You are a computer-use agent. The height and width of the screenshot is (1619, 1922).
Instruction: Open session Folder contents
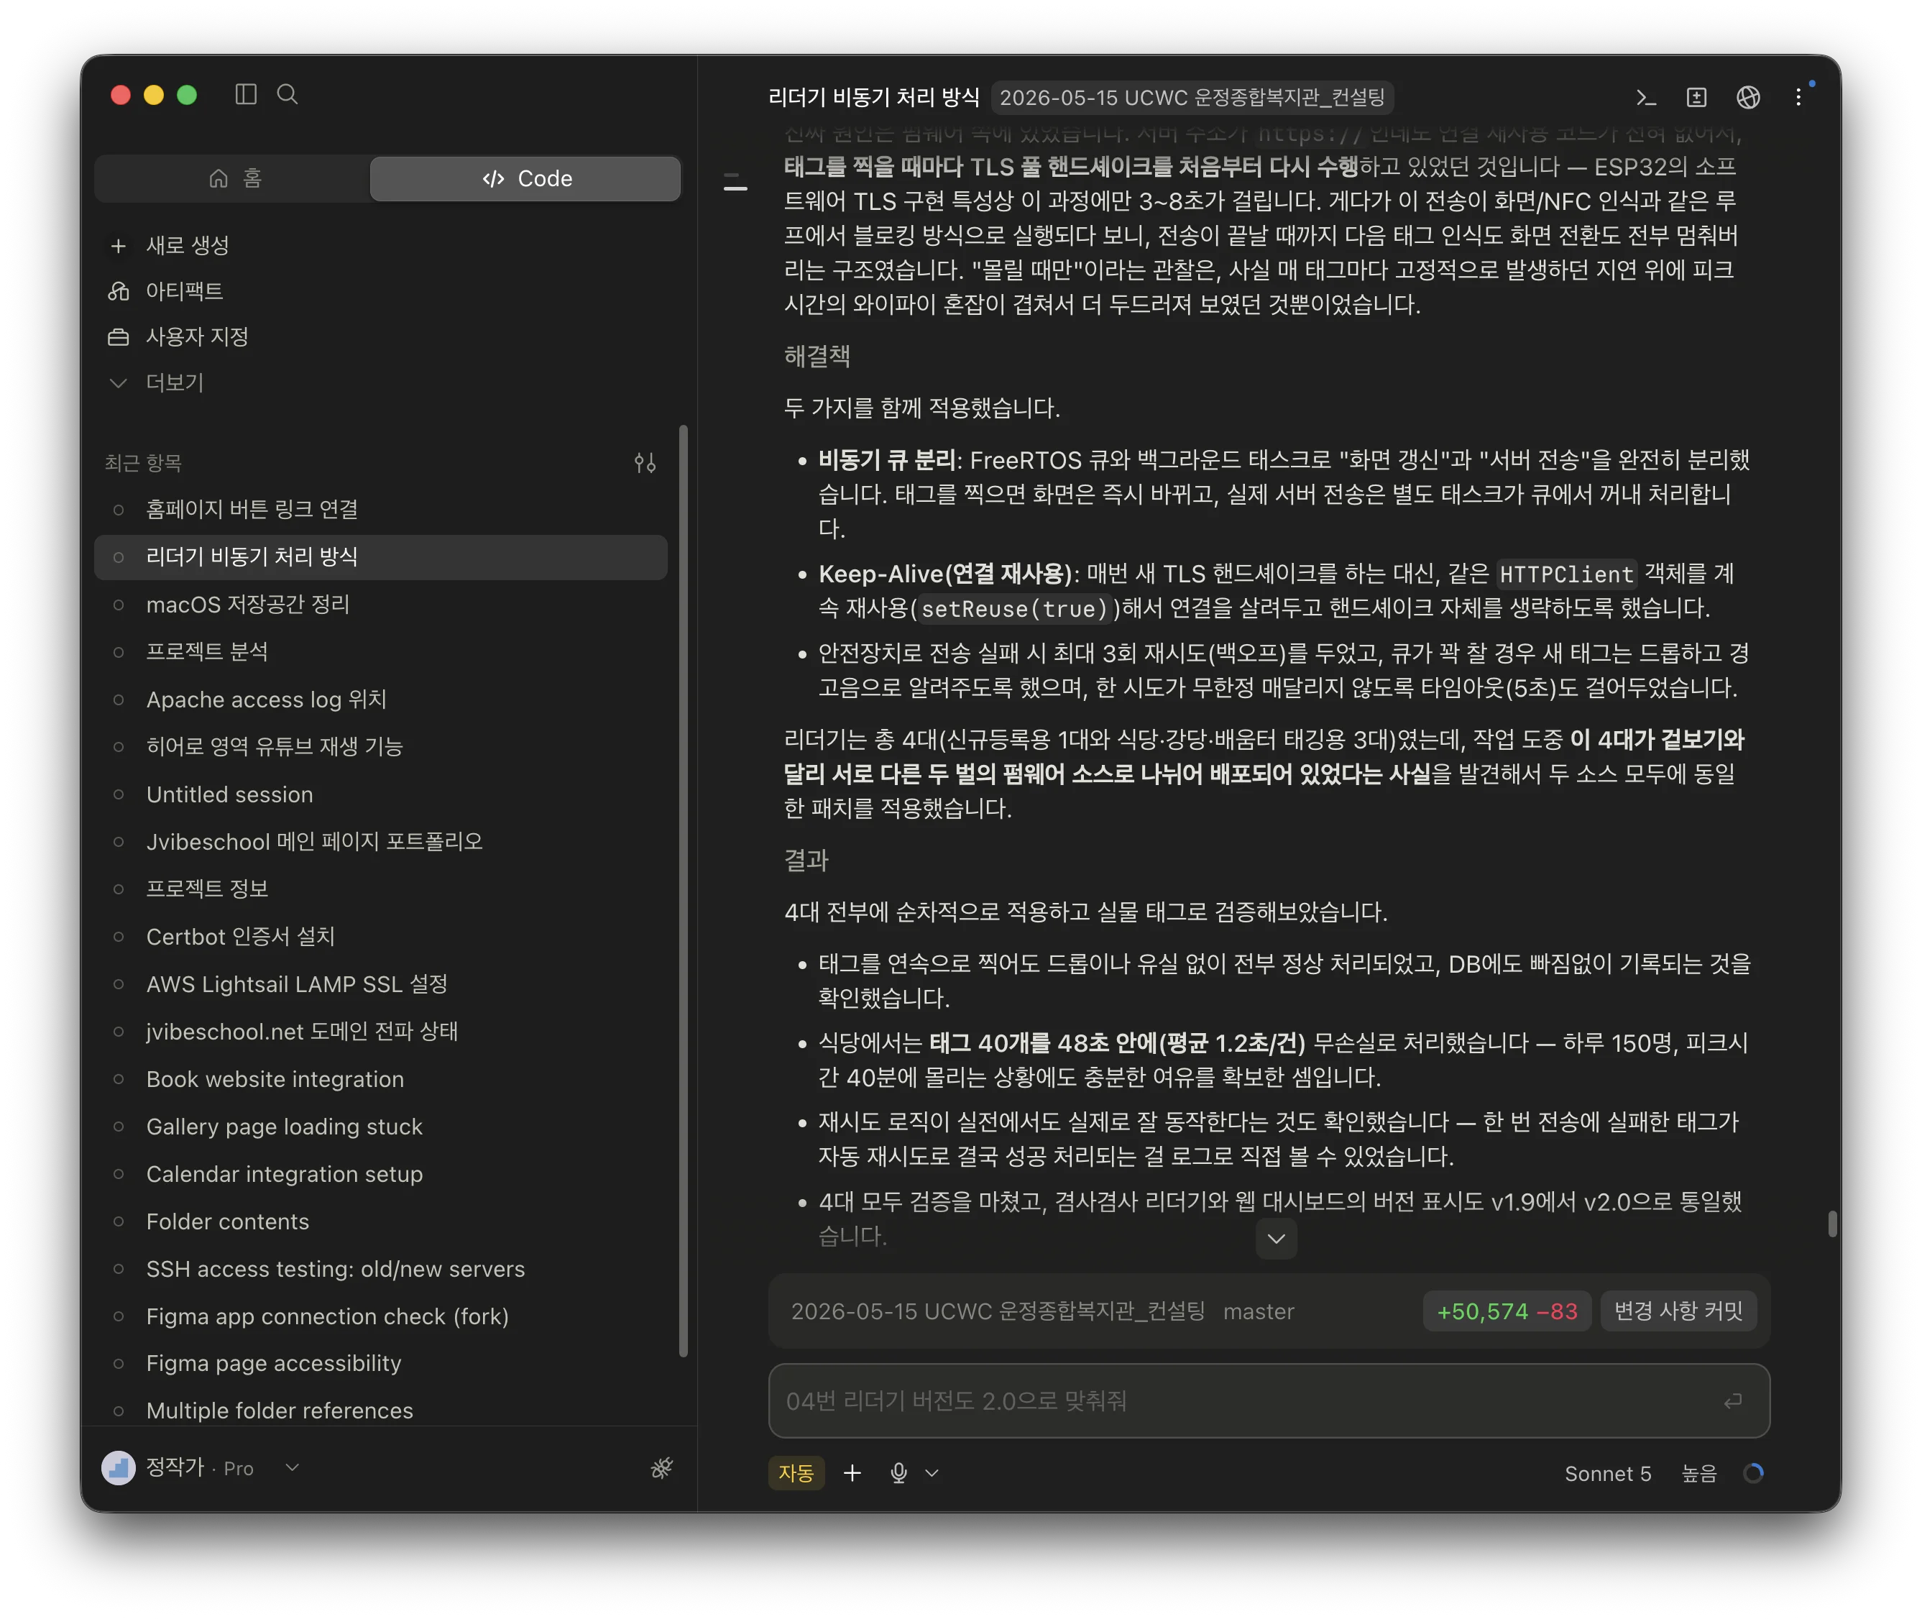click(x=381, y=1221)
